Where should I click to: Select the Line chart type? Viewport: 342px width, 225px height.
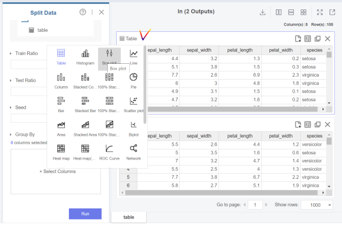pos(133,57)
